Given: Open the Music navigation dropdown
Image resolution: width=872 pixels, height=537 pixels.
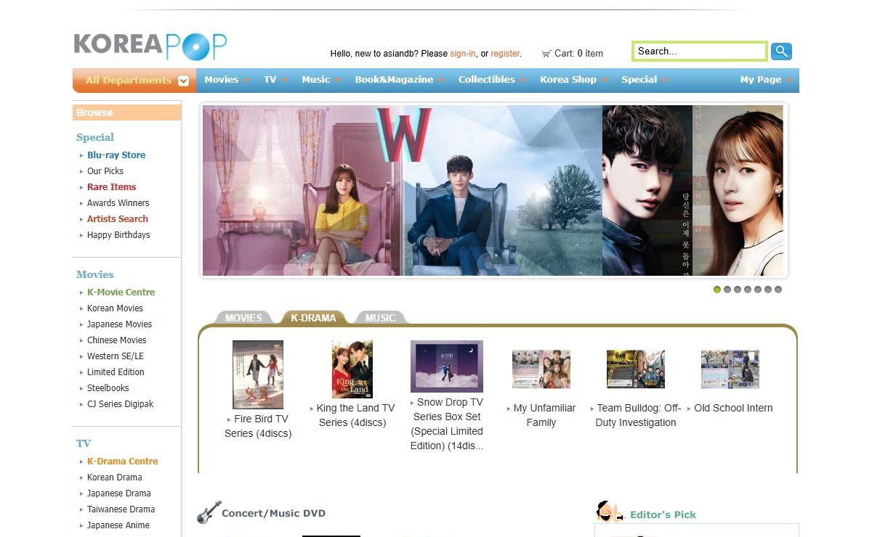Looking at the screenshot, I should coord(321,80).
